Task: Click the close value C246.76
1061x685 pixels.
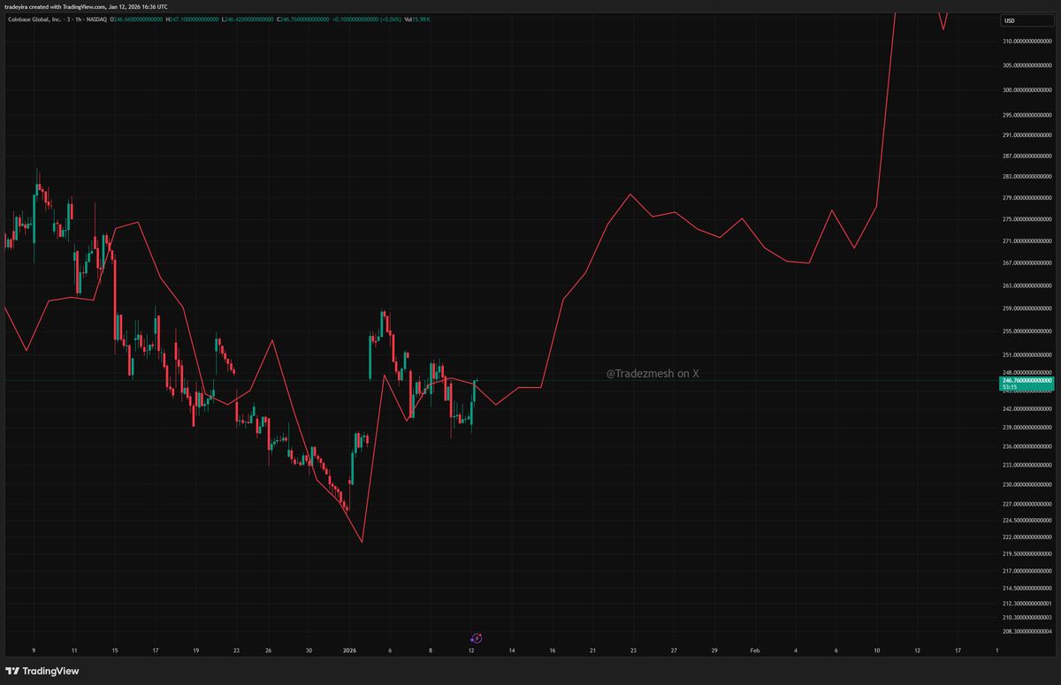Action: pos(302,19)
